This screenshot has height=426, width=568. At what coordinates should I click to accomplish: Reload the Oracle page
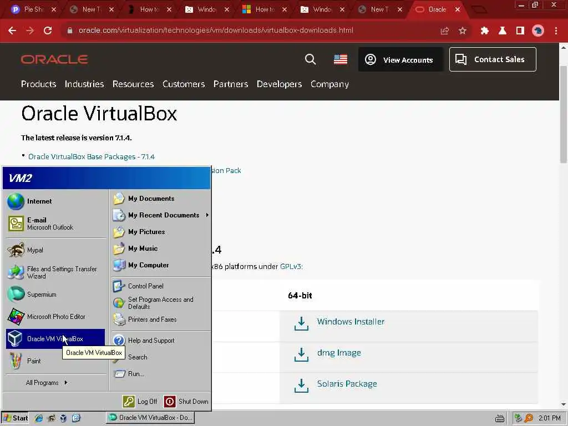click(x=48, y=31)
